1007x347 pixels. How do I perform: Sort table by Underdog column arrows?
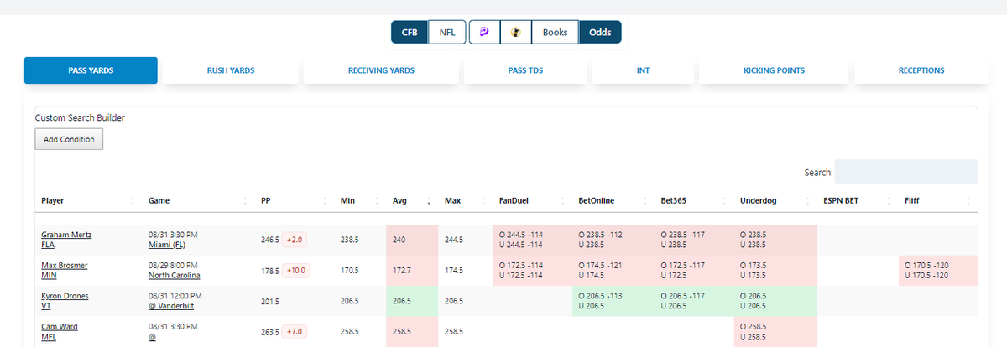click(x=807, y=201)
